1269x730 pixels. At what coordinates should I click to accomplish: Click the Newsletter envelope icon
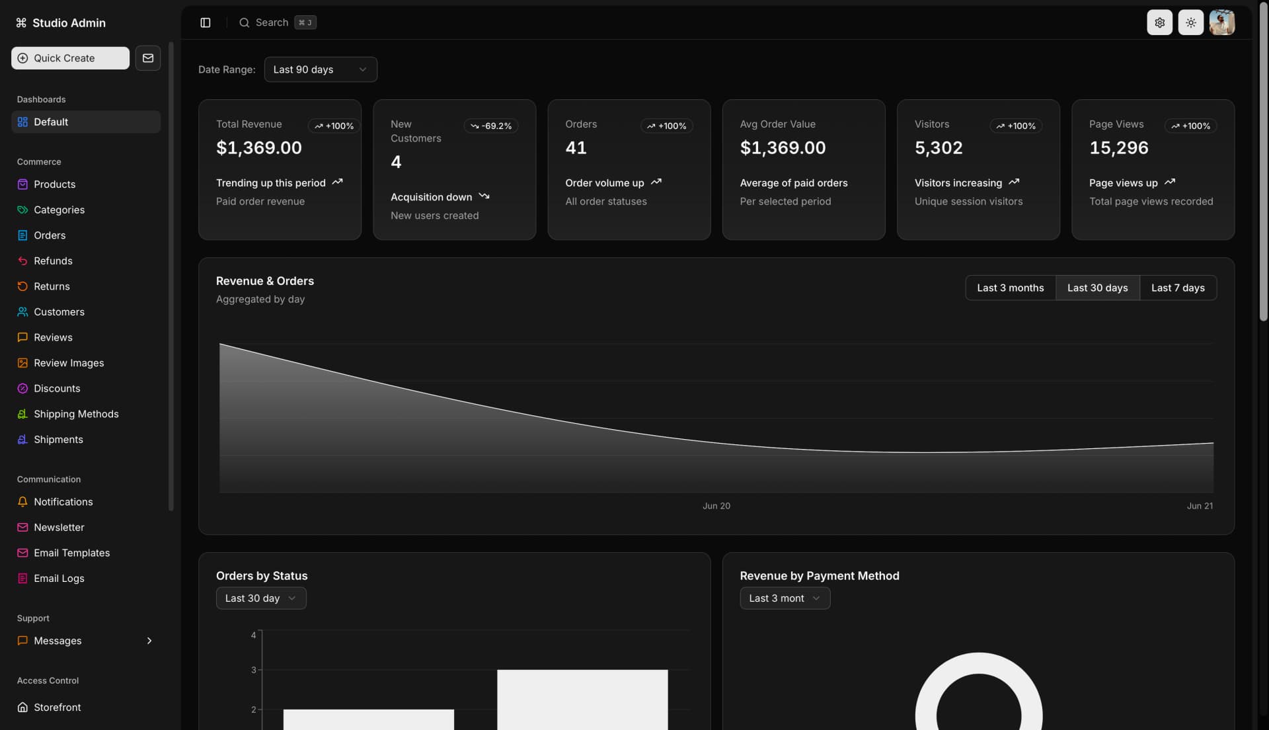point(22,528)
